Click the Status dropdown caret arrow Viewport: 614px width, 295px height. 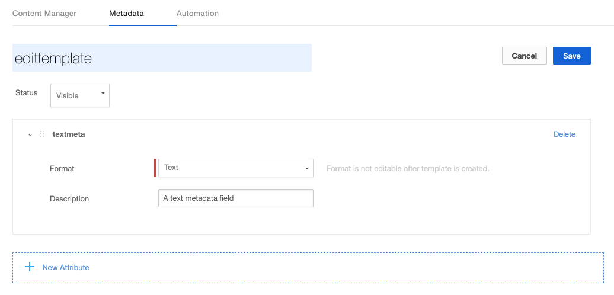tap(103, 94)
